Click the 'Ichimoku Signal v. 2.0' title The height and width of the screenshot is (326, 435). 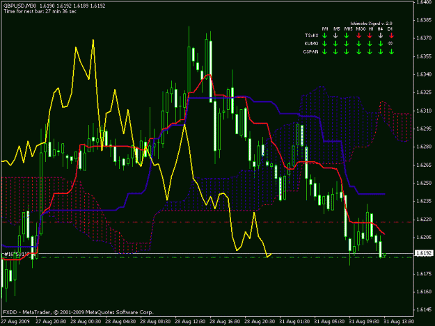tap(371, 24)
